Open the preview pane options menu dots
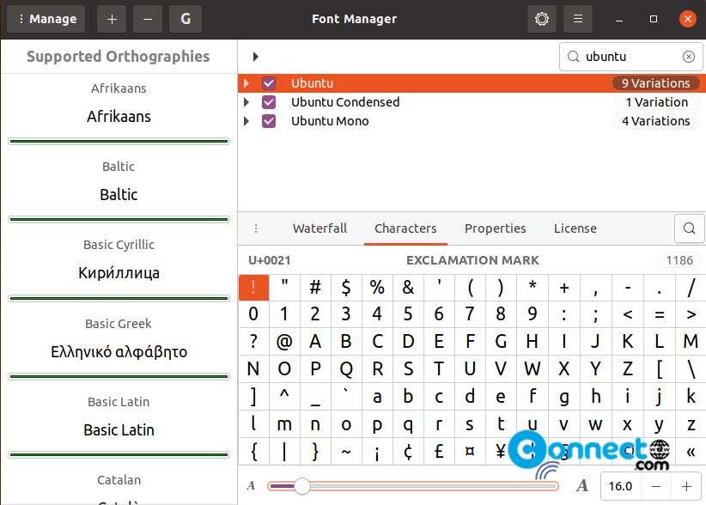 click(x=256, y=228)
